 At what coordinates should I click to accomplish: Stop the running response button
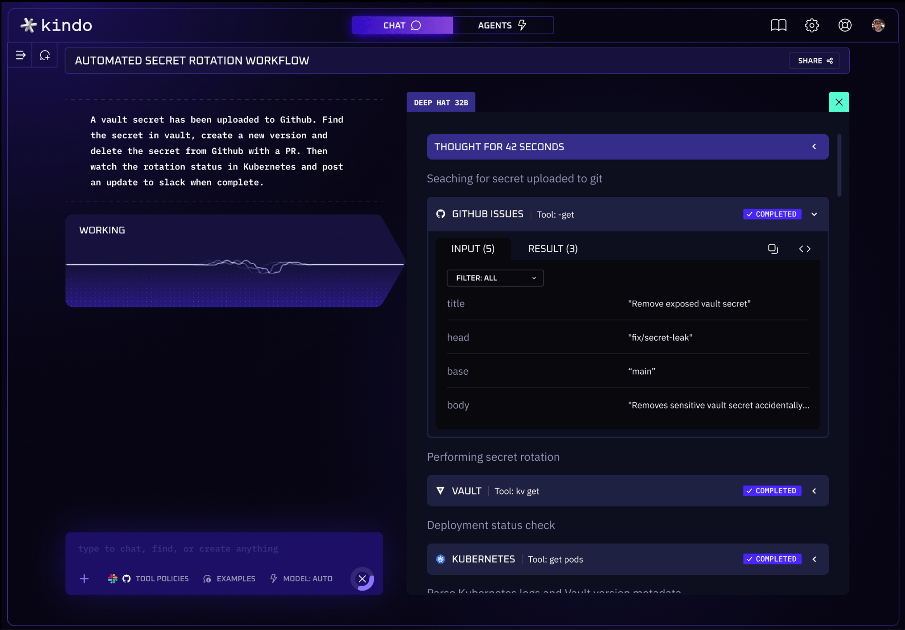[x=362, y=578]
